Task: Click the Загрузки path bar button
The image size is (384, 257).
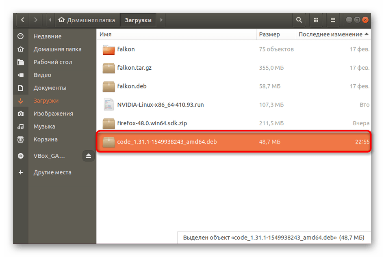Action: click(x=139, y=20)
